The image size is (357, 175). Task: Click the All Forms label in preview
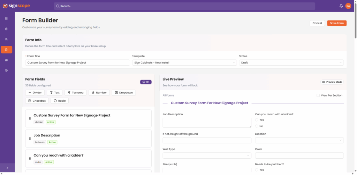pyautogui.click(x=168, y=95)
